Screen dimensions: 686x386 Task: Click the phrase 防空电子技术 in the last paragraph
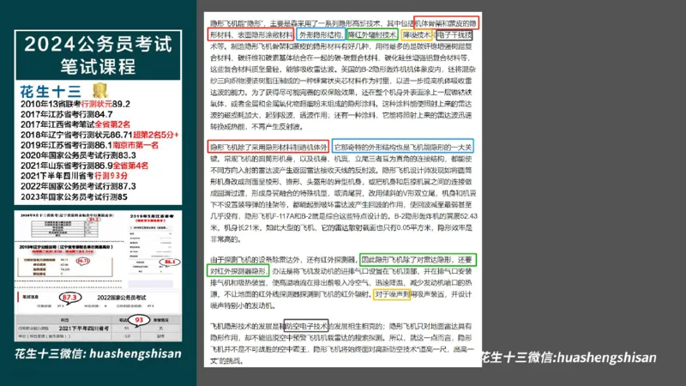point(306,326)
